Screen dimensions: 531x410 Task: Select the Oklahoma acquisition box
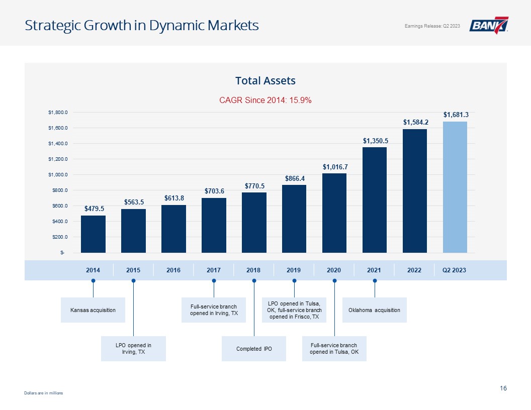point(374,310)
